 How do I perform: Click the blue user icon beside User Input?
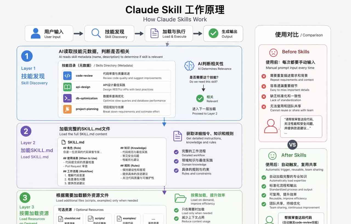coord(35,33)
